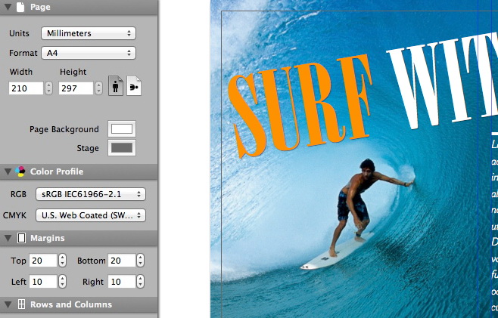Image resolution: width=498 pixels, height=318 pixels.
Task: Select the white WITH headline text
Action: pos(442,79)
